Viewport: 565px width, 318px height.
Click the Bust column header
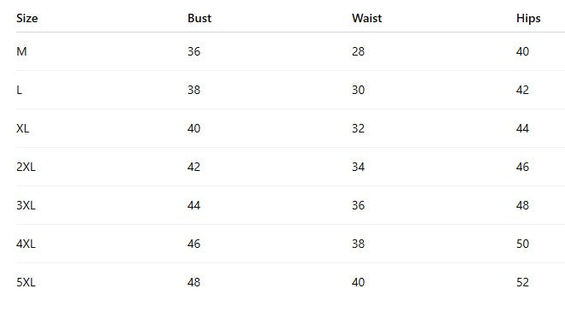[199, 18]
